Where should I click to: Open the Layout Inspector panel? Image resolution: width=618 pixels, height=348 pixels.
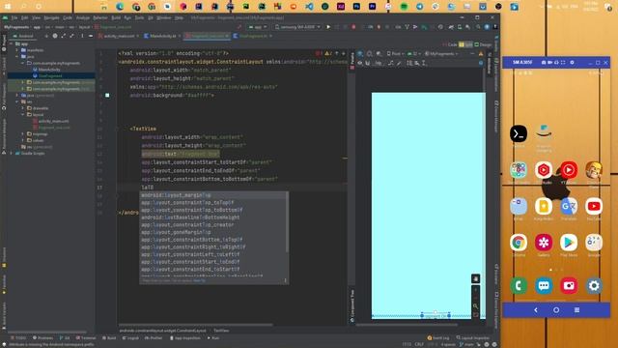(473, 338)
